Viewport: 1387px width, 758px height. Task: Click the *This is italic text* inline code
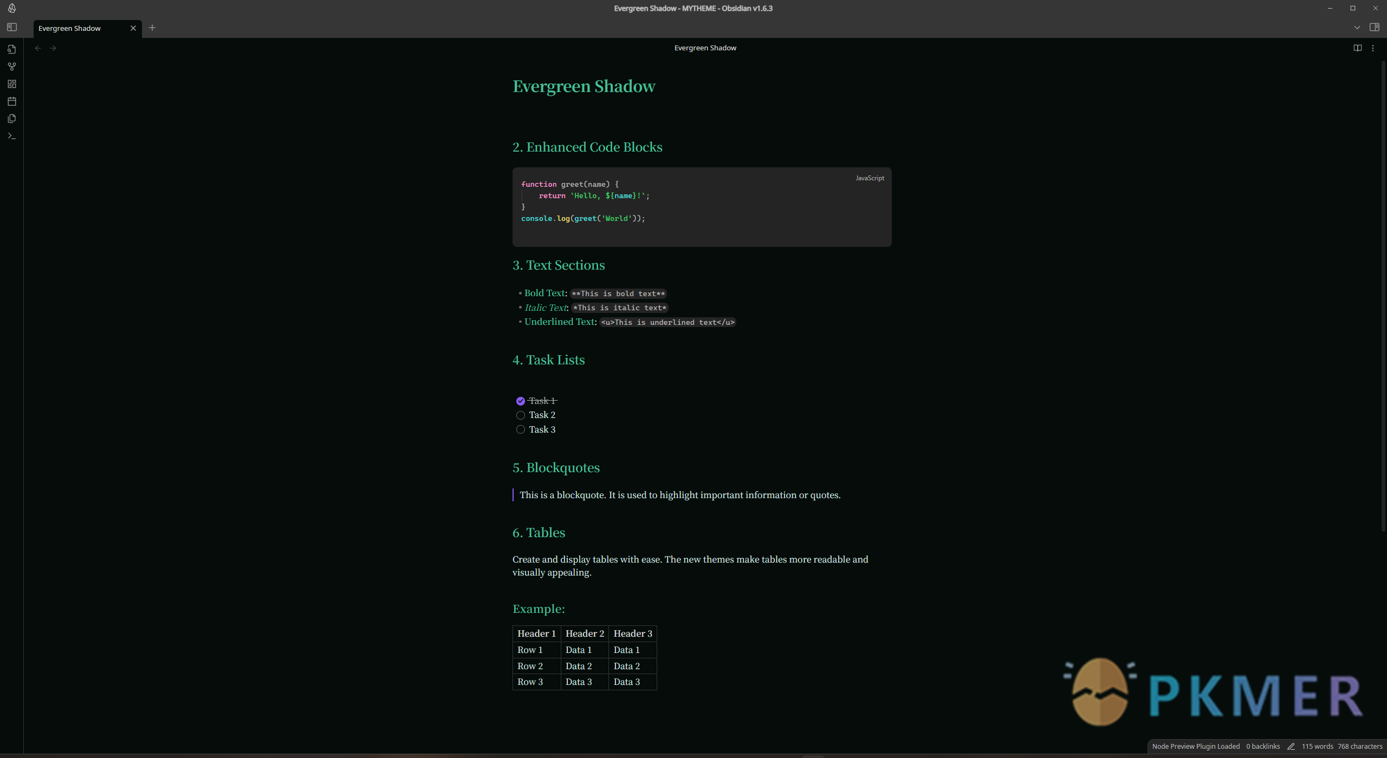pos(620,308)
